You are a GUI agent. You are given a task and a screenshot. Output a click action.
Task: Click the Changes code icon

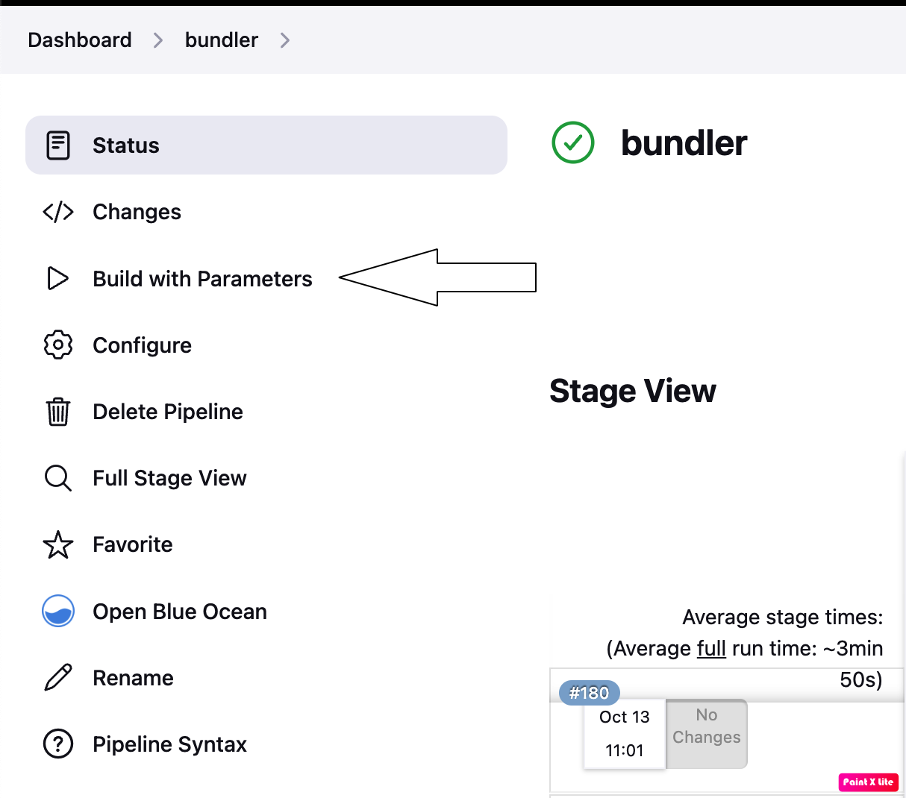pyautogui.click(x=59, y=212)
